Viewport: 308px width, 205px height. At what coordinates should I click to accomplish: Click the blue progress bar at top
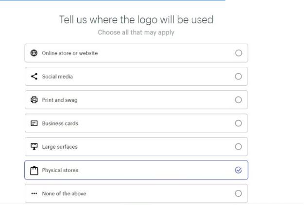113,0
